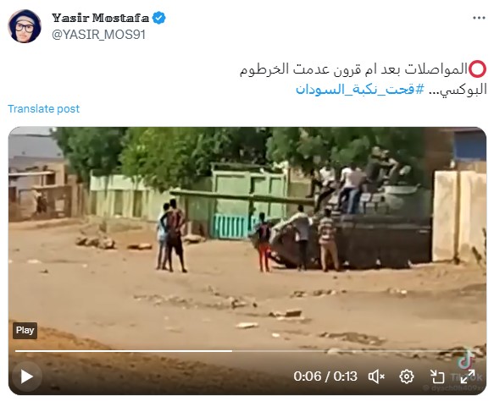
Task: Click the red circle emoji in the post
Action: click(478, 69)
